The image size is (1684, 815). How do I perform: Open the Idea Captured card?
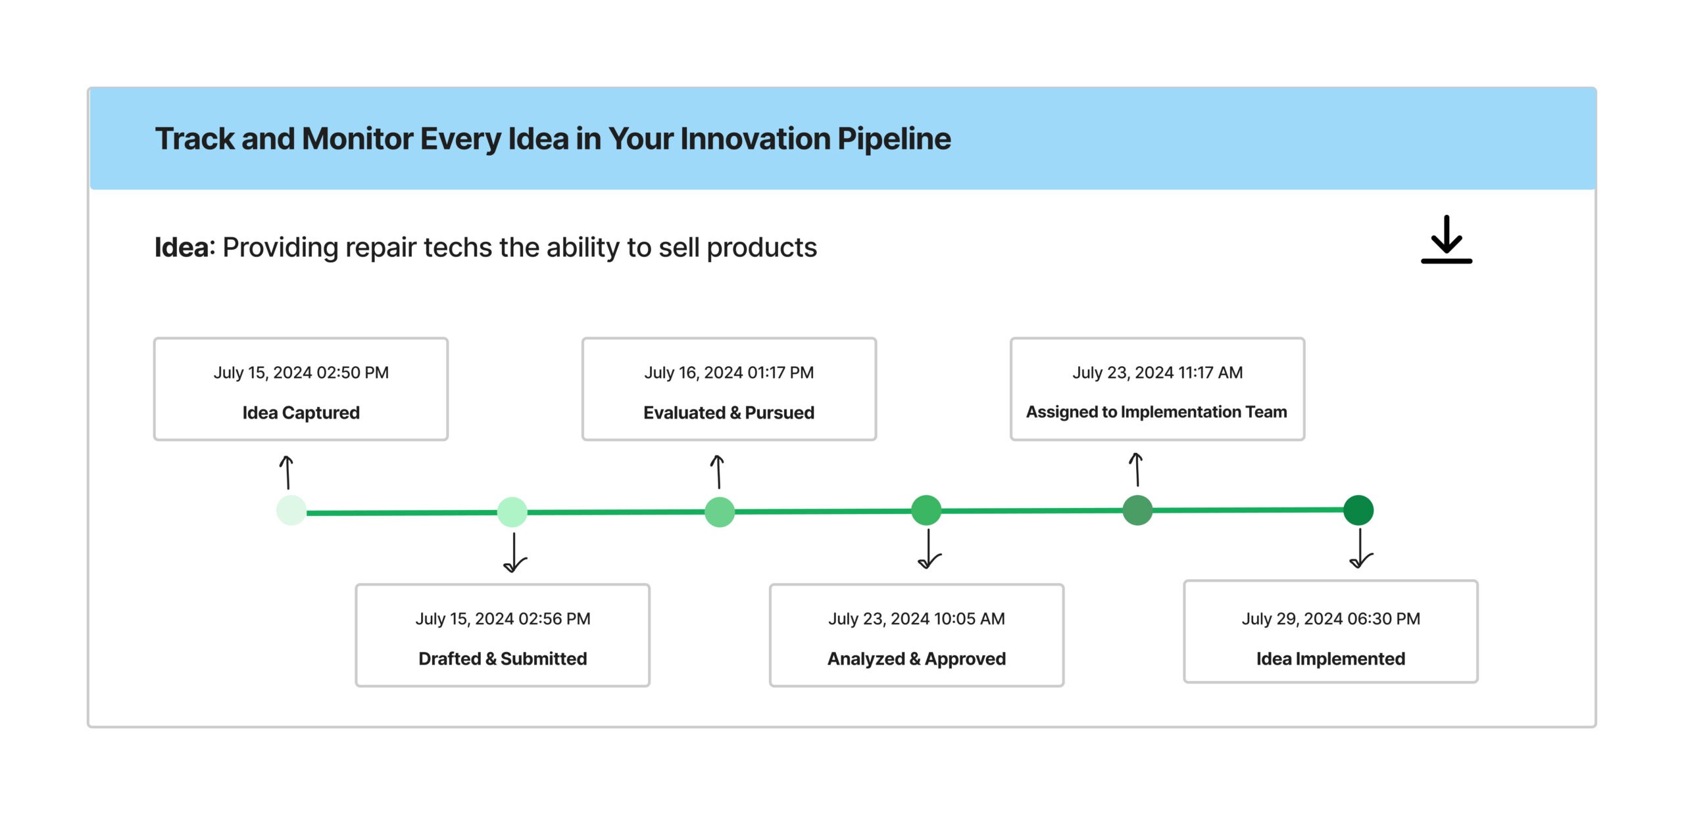tap(301, 389)
